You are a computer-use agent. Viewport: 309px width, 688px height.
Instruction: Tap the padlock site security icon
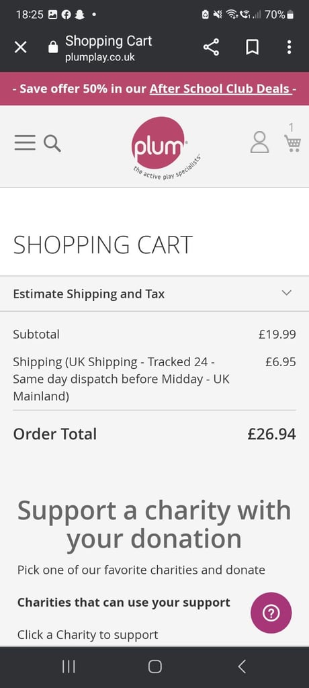coord(53,47)
